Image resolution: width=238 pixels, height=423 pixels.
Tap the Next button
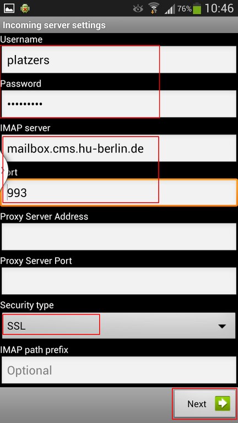tap(205, 404)
